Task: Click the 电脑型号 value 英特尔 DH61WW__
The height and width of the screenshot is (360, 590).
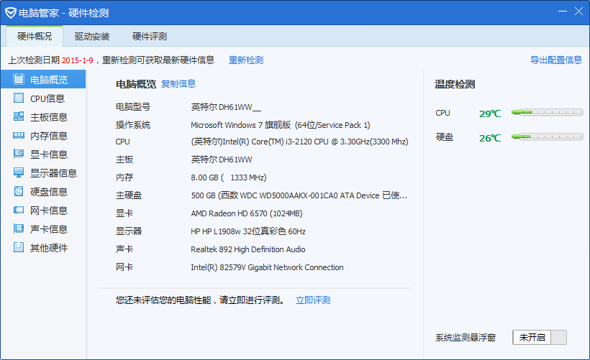Action: coord(226,107)
